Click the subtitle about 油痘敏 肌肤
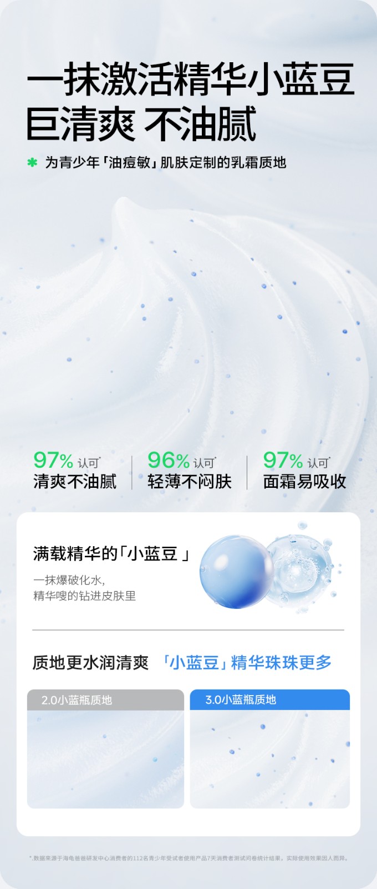377x889 pixels. point(165,162)
